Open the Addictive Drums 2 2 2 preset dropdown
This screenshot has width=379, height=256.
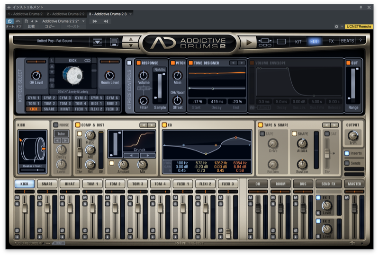(x=83, y=21)
